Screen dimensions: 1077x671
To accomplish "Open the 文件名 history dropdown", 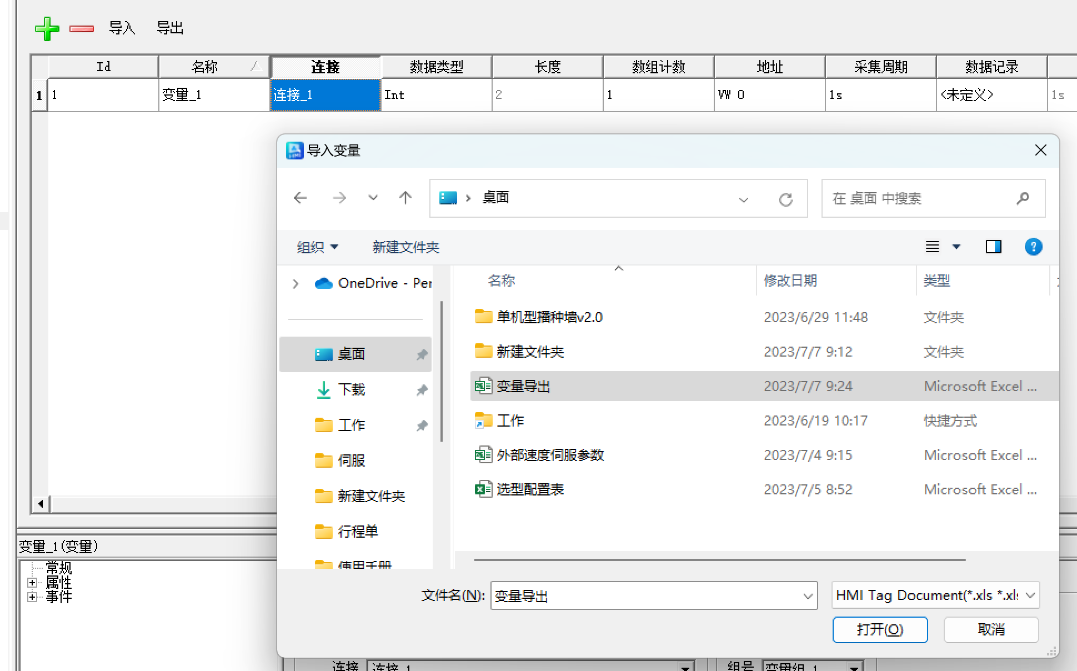I will (x=808, y=596).
